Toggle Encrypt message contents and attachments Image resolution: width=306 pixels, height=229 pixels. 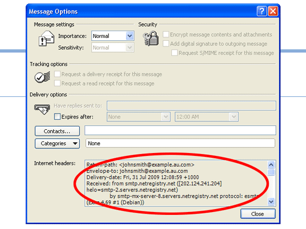coord(166,34)
